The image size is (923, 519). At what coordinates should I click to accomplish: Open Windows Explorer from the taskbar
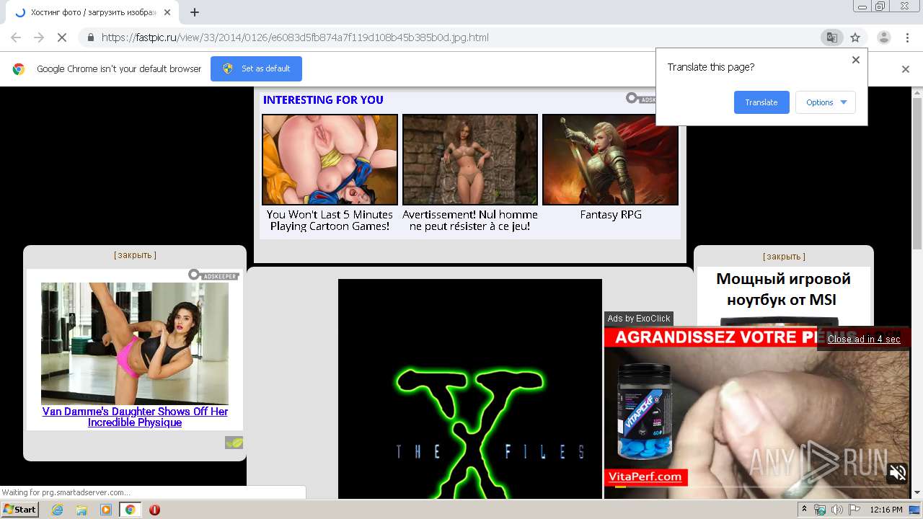click(x=81, y=510)
